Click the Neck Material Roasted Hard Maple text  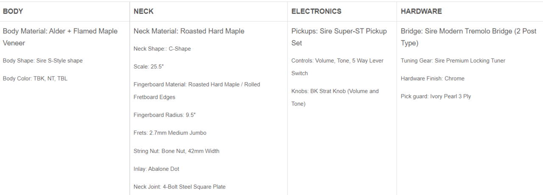pos(189,31)
